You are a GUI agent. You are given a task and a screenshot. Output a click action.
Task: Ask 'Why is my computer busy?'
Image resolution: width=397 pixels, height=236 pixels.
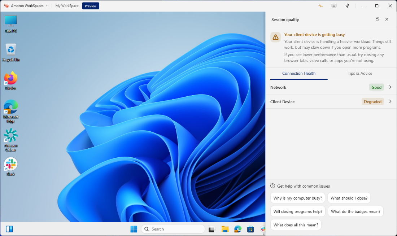[x=297, y=198]
